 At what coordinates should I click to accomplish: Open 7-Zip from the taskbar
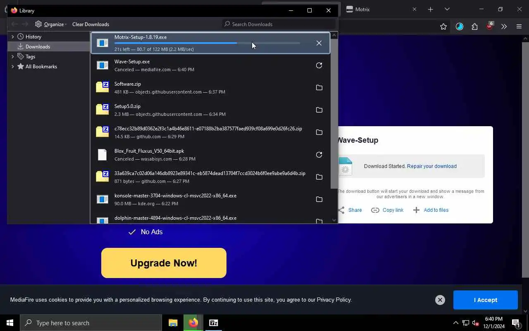point(213,323)
